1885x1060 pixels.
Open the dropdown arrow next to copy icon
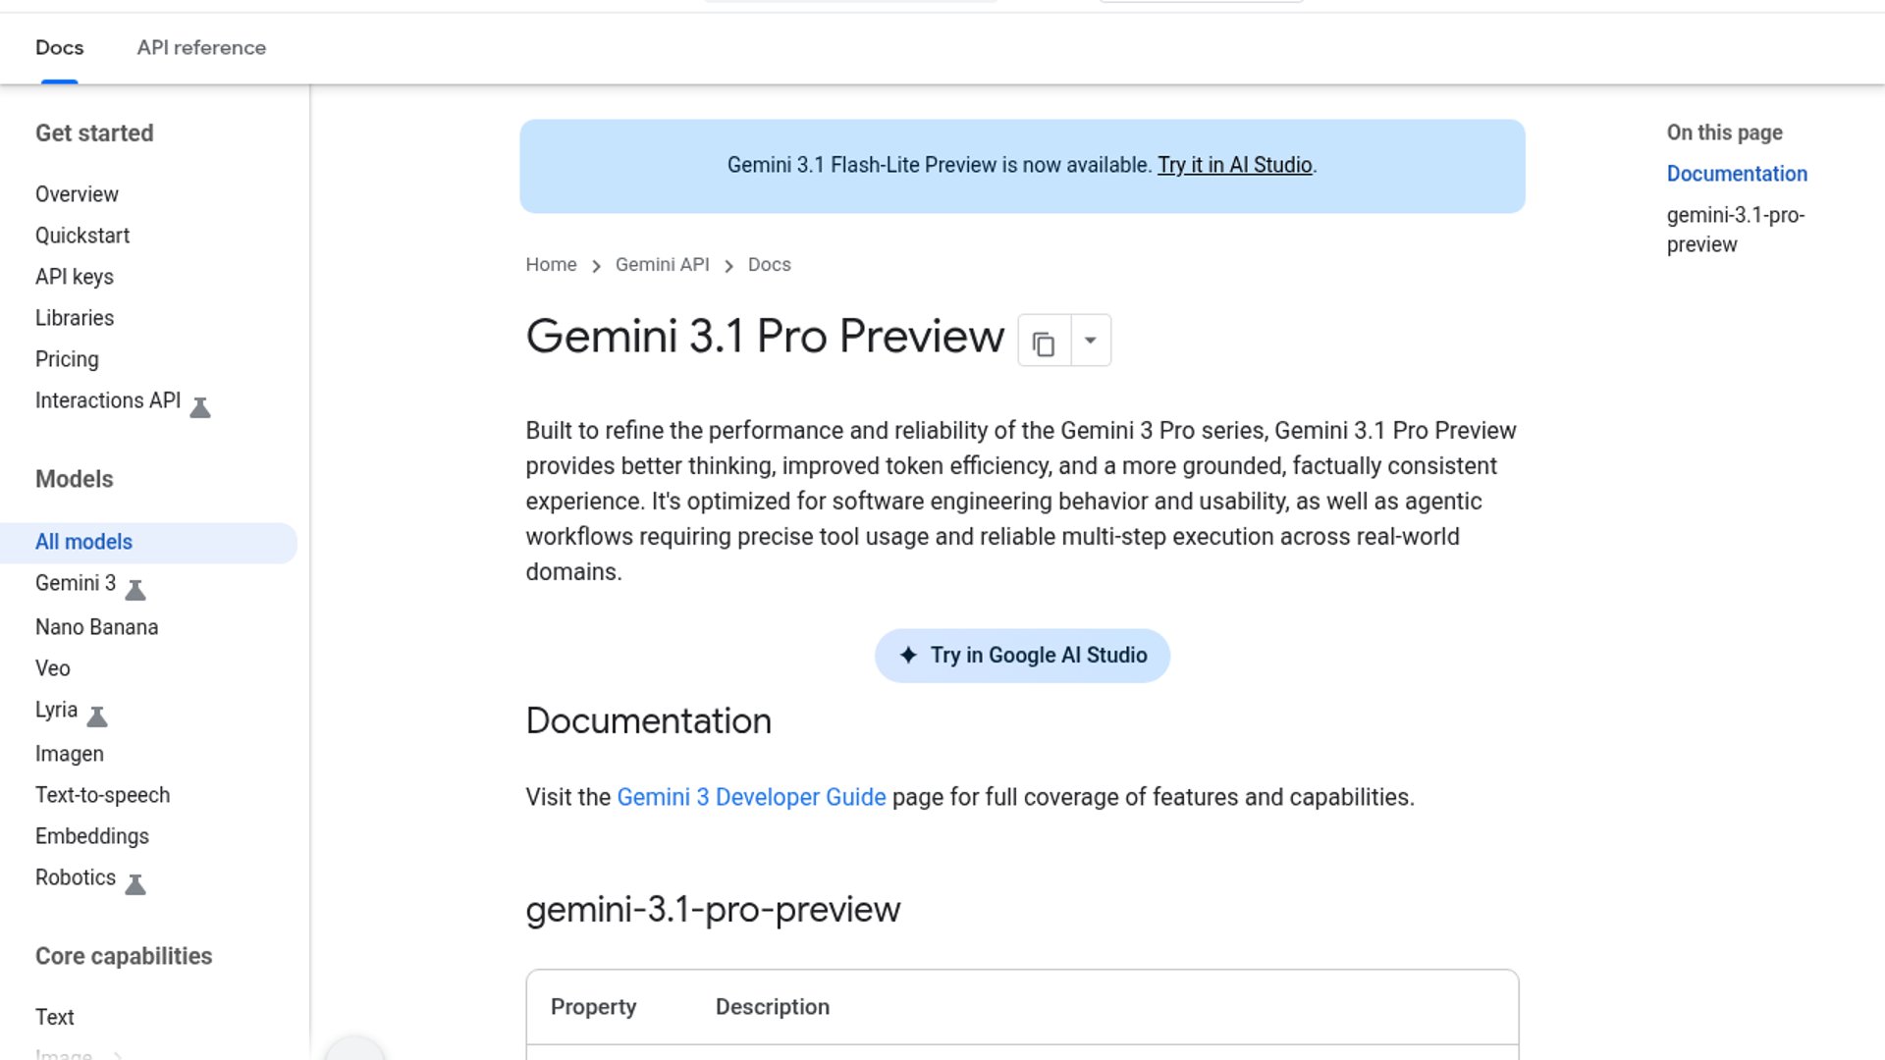pos(1090,341)
